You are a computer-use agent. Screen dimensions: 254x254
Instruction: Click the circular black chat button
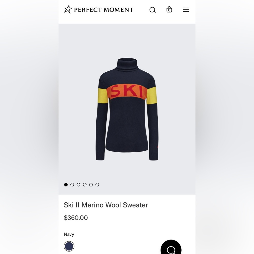click(171, 248)
